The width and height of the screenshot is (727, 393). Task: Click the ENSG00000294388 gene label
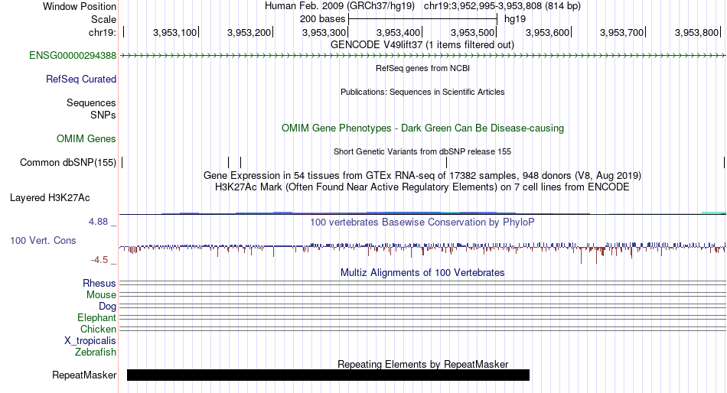pos(73,56)
